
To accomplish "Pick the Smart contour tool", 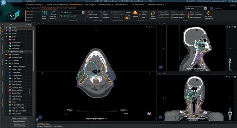I will coord(92,17).
